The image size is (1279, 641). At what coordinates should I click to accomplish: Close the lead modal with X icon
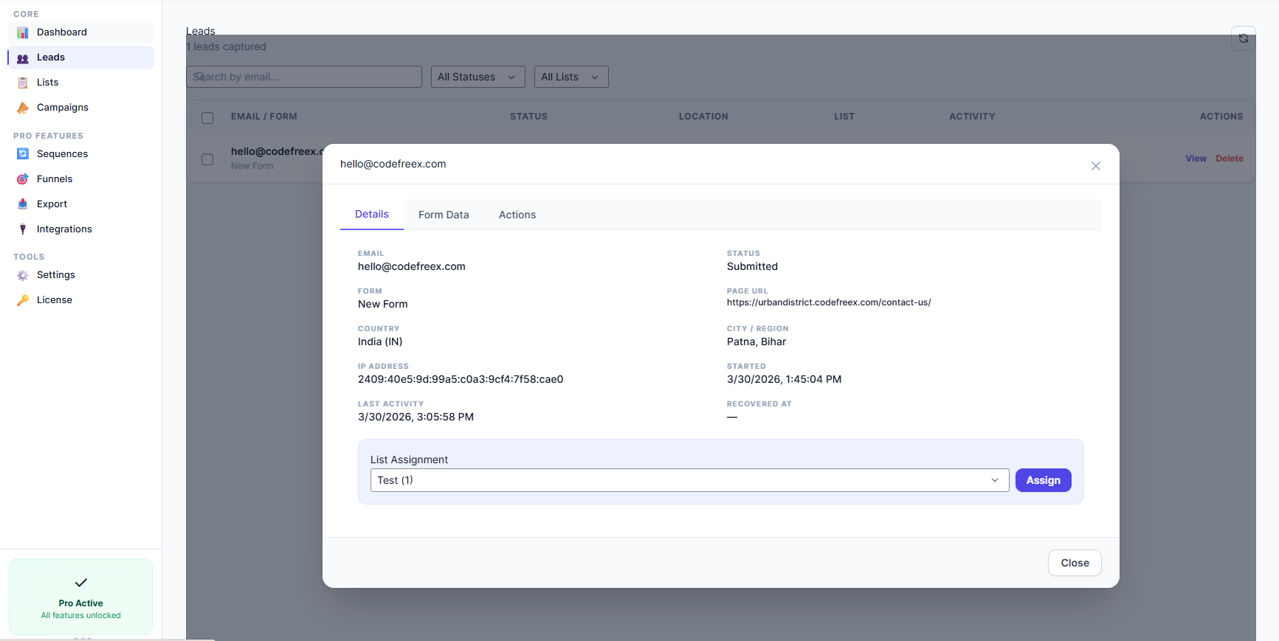1096,166
